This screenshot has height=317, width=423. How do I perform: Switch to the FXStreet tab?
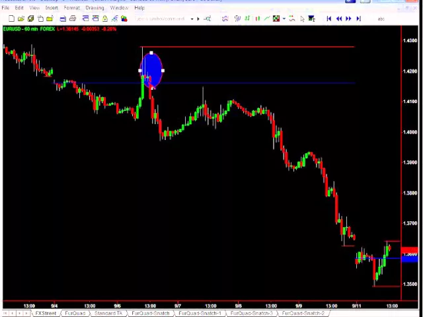coord(46,313)
